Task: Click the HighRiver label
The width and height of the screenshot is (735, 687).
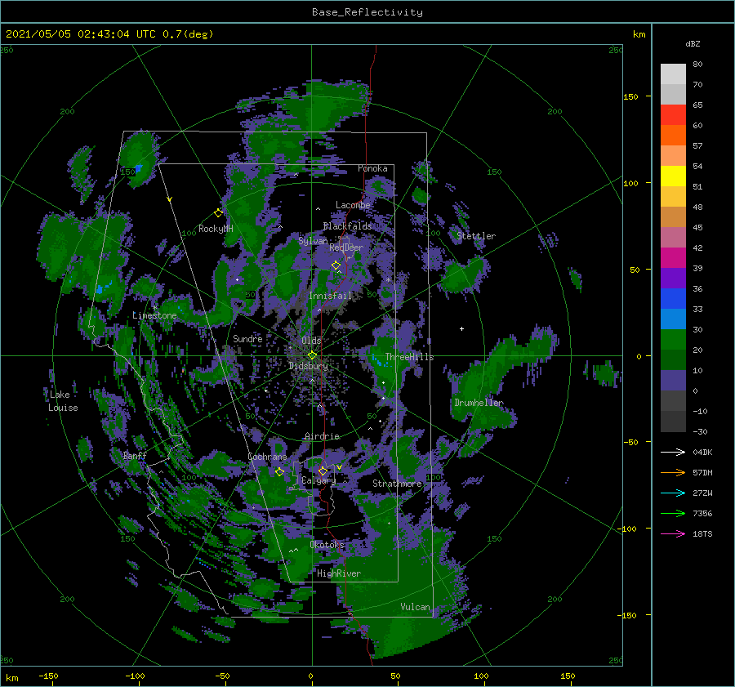Action: click(x=339, y=573)
